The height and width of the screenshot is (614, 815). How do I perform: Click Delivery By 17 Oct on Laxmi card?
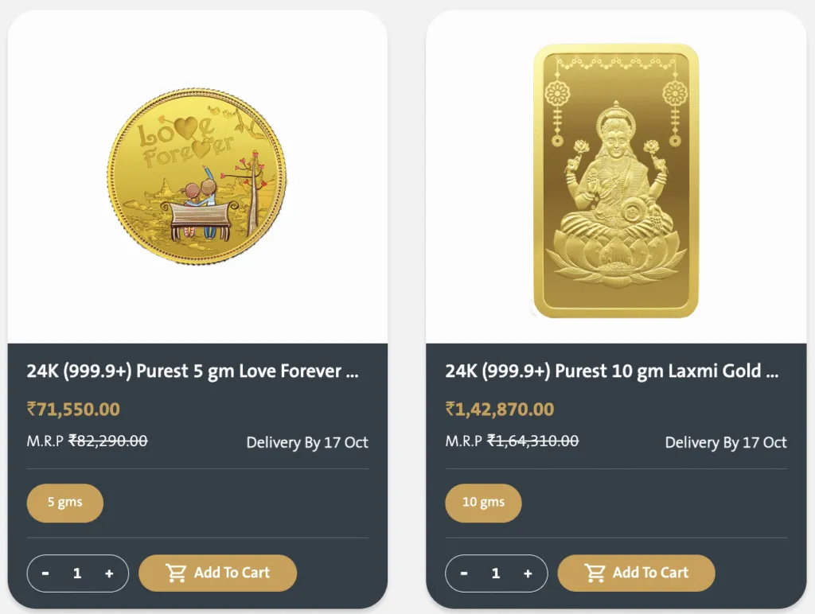pyautogui.click(x=726, y=442)
